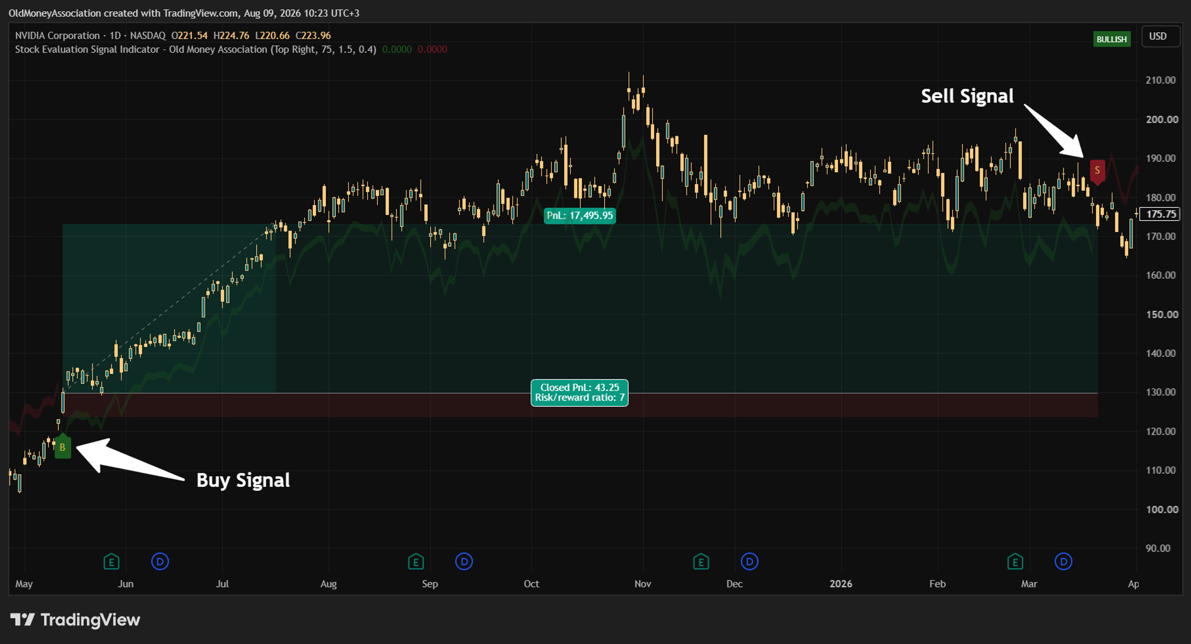Show the dividend D marker after Mar
The image size is (1191, 644).
1064,562
